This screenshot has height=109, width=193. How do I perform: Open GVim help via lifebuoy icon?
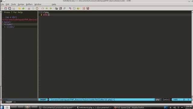click(84, 8)
